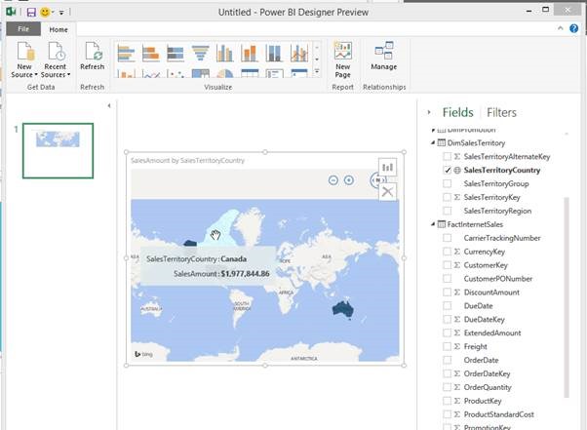Collapse the pages pane arrow

(x=109, y=106)
